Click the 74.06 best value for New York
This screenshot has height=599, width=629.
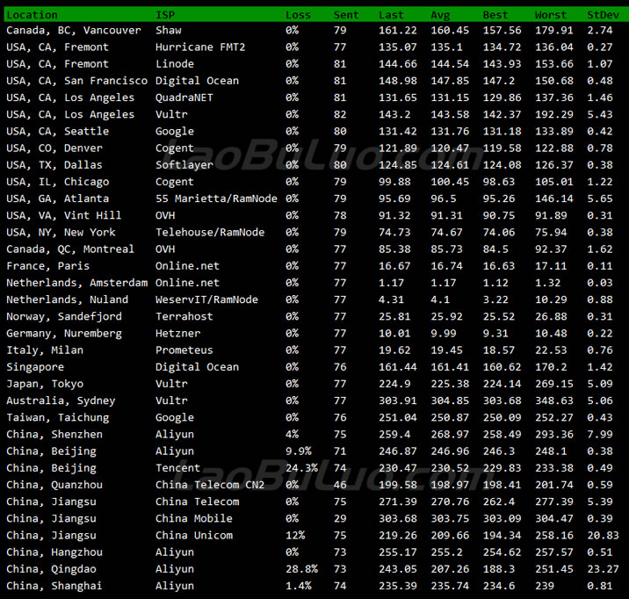tap(499, 233)
